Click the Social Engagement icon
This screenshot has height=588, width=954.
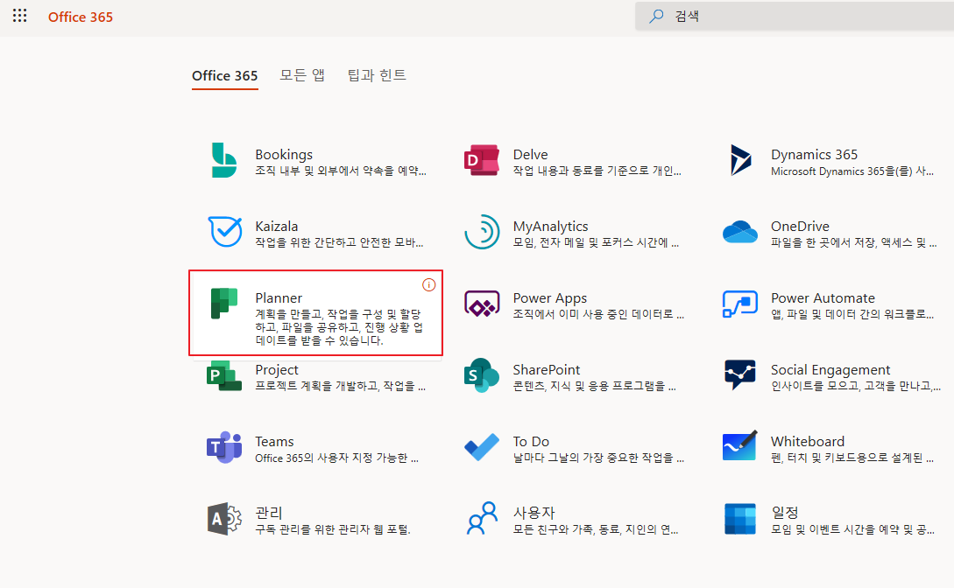[x=740, y=374]
